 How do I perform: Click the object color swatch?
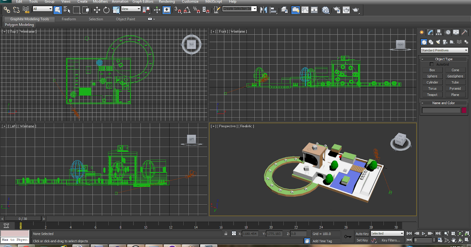pyautogui.click(x=464, y=110)
